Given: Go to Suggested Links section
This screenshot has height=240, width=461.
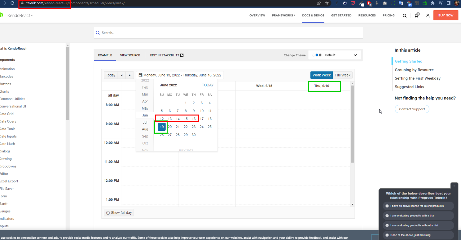Looking at the screenshot, I should pyautogui.click(x=409, y=87).
